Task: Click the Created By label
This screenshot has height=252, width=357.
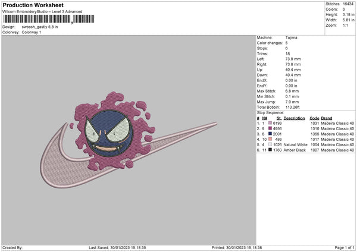Action: 12,248
